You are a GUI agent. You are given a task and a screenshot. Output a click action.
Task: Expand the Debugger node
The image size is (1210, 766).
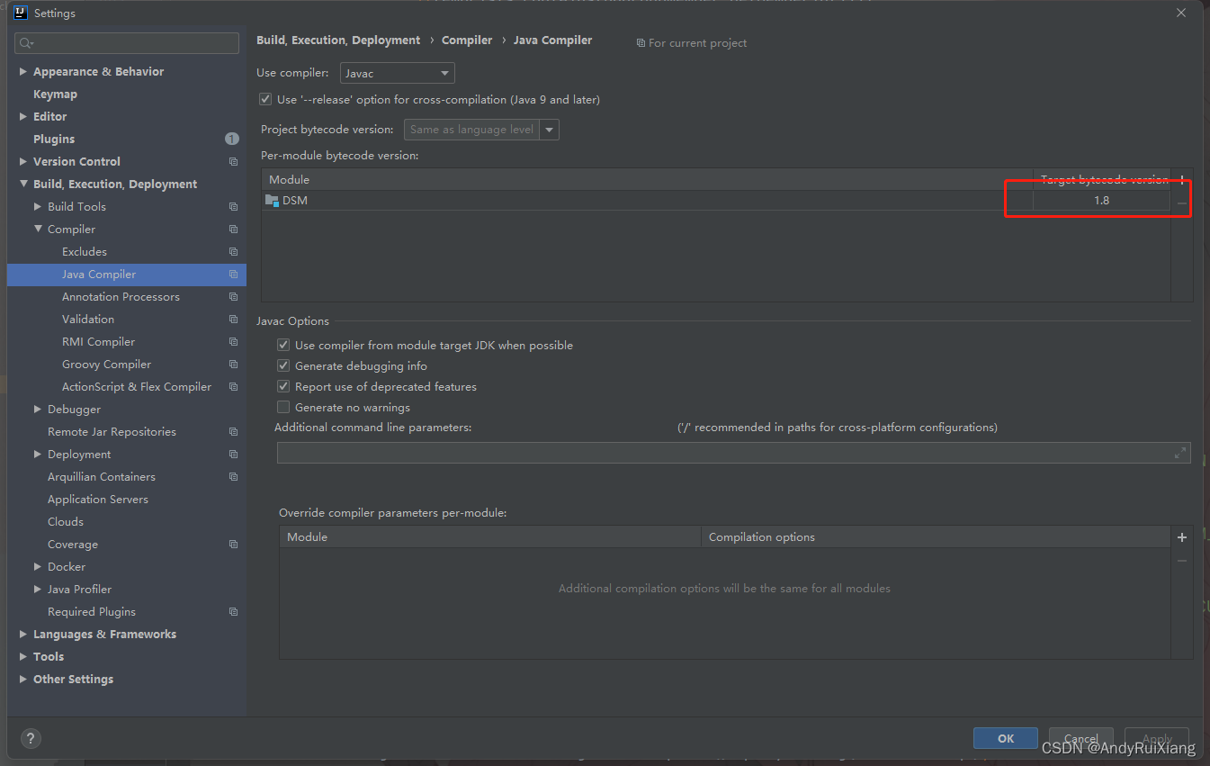click(38, 409)
